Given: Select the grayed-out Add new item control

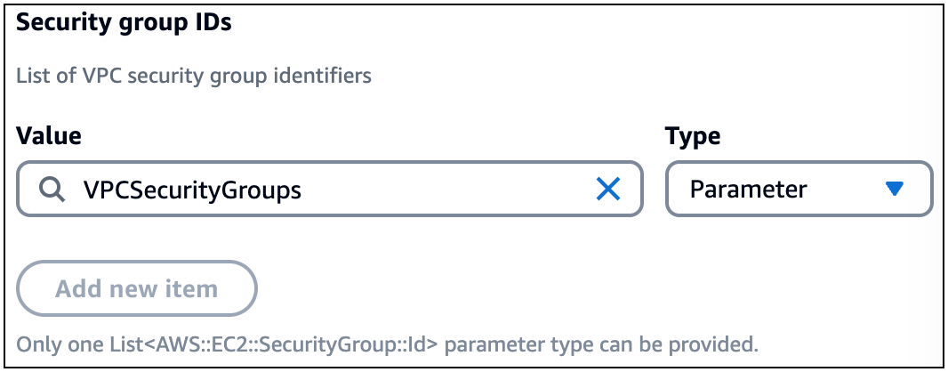Looking at the screenshot, I should [x=136, y=288].
